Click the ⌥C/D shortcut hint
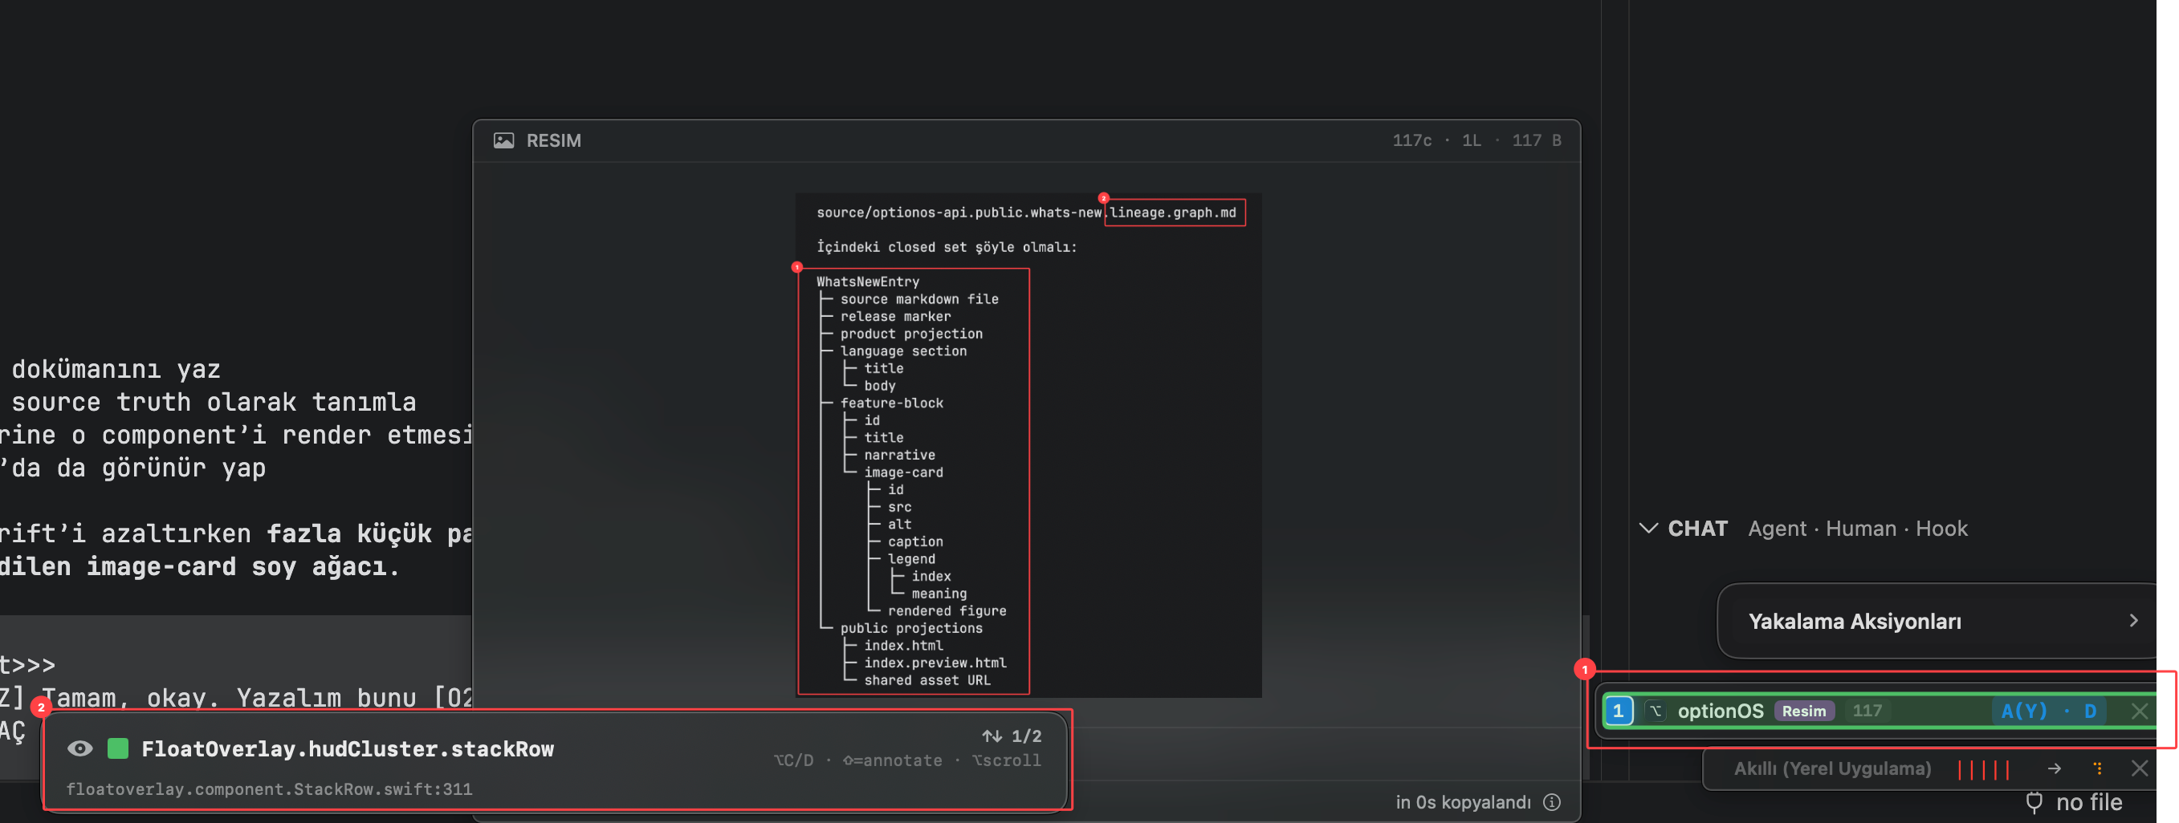Viewport: 2179px width, 823px height. pos(793,760)
